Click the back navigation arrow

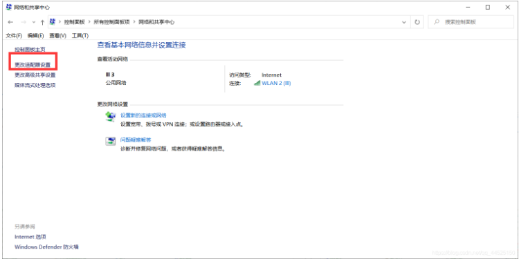pos(10,22)
